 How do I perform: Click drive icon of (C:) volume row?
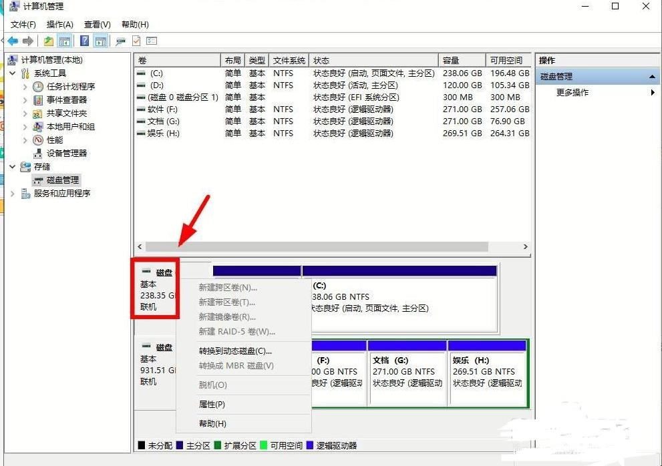point(141,73)
